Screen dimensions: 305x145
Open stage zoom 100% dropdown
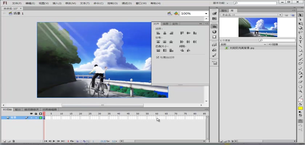tap(206, 13)
